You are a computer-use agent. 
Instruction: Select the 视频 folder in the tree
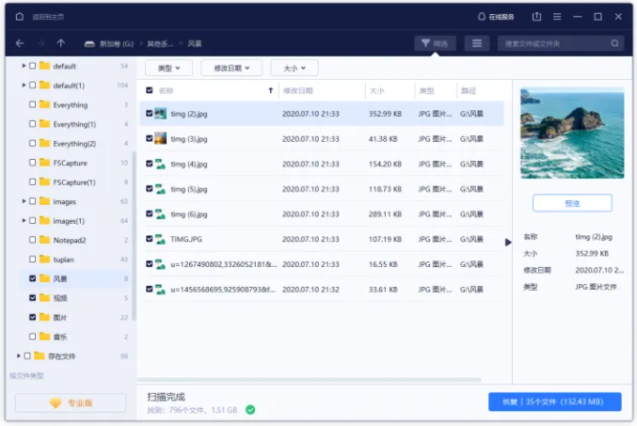pyautogui.click(x=60, y=298)
